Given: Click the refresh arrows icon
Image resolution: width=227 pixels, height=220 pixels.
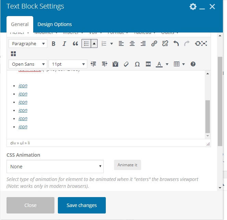Looking at the screenshot, I should pos(198,43).
